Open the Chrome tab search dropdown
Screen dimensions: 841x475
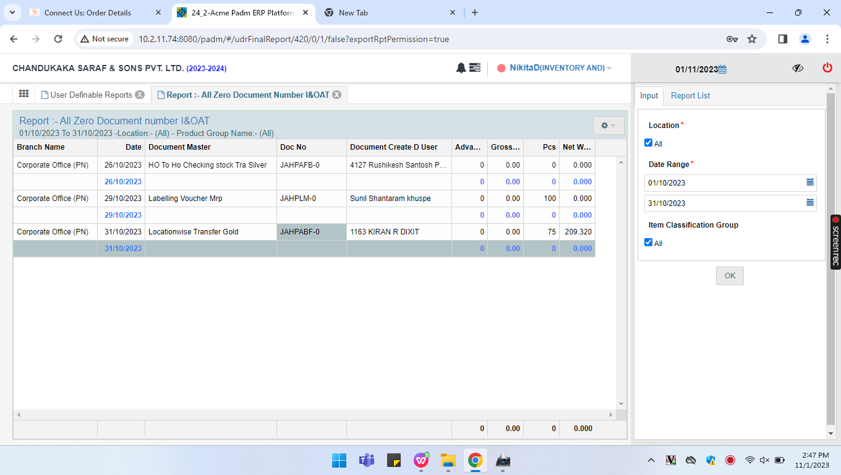click(12, 12)
